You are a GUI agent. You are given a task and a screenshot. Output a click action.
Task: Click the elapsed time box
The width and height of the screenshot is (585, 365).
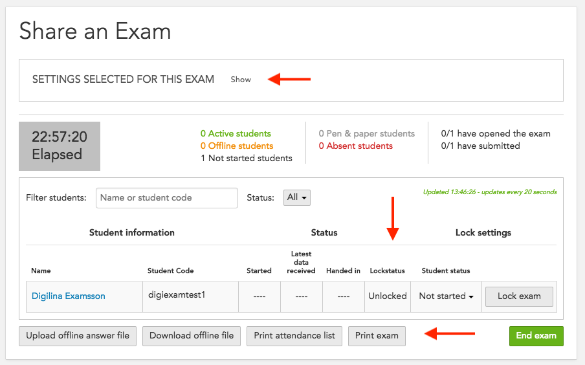pos(60,146)
